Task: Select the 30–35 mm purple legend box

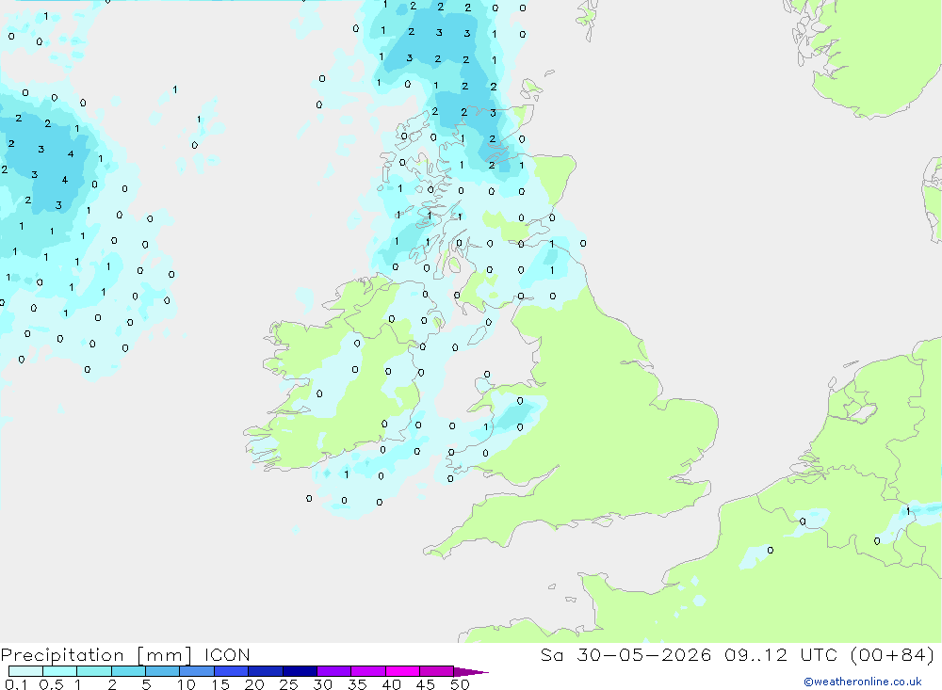Action: 333,671
